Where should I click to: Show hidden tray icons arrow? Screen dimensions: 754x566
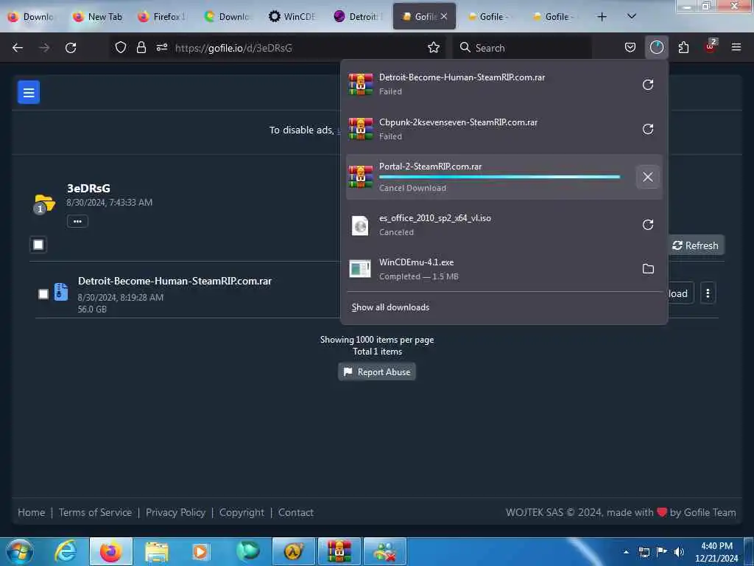point(626,551)
